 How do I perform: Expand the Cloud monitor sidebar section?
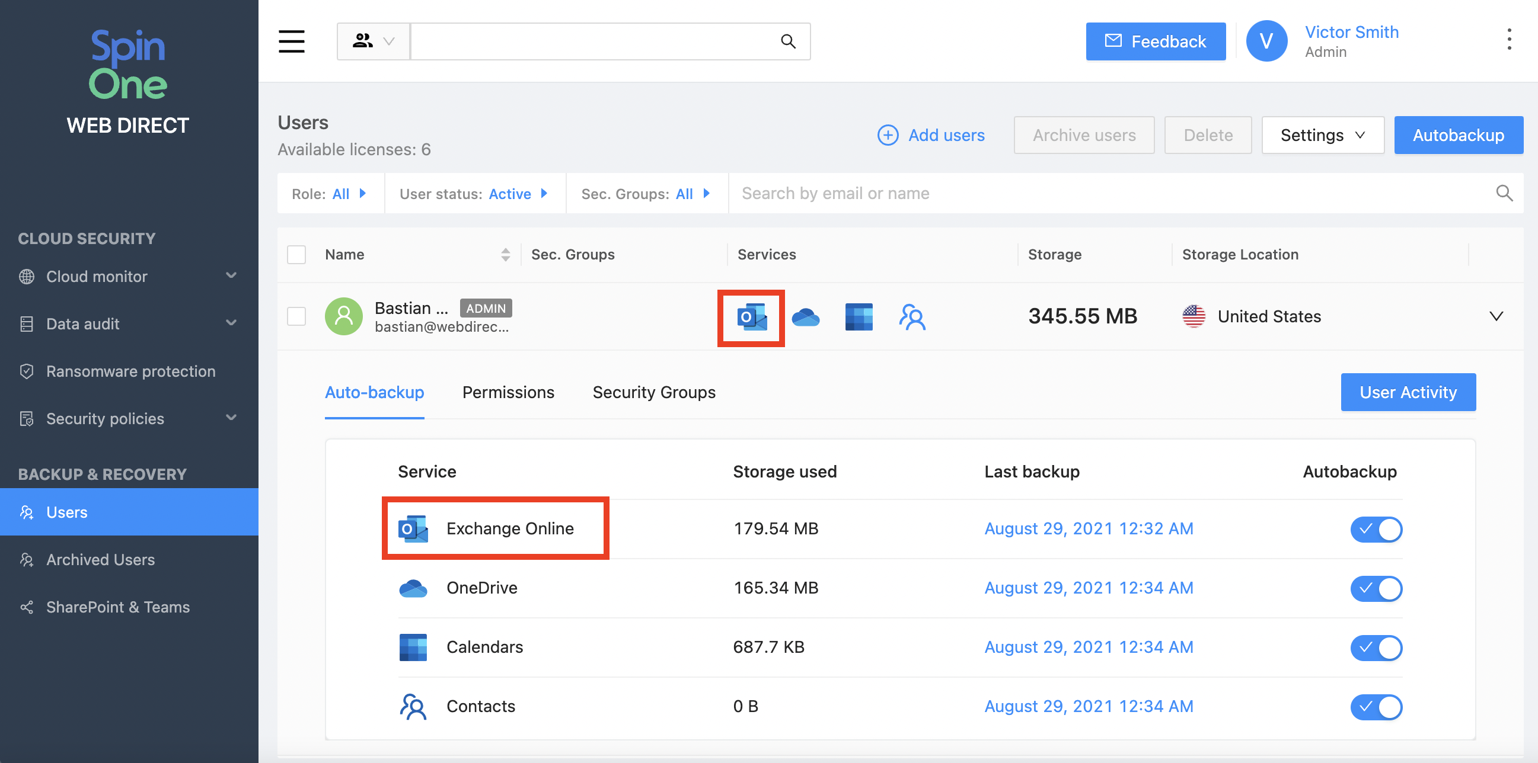pyautogui.click(x=97, y=276)
